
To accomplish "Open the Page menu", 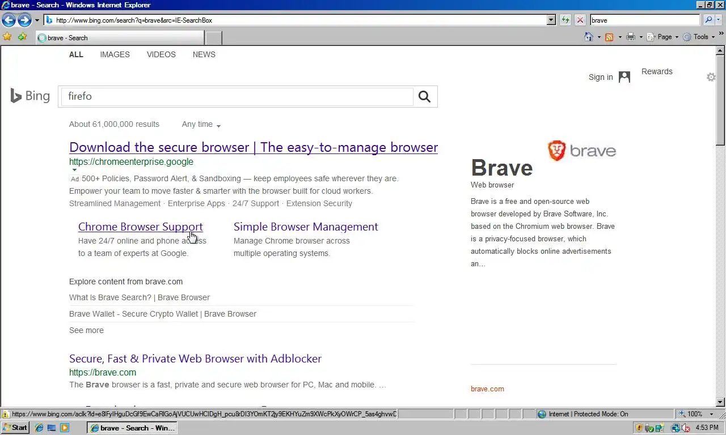I will tap(662, 37).
